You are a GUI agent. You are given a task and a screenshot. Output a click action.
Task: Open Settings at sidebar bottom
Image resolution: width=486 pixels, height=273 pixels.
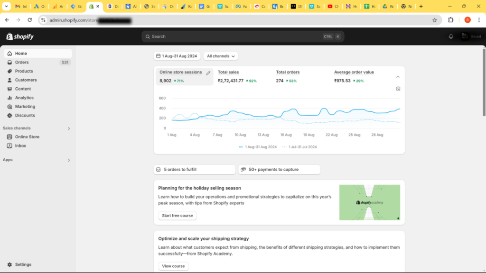[38, 264]
